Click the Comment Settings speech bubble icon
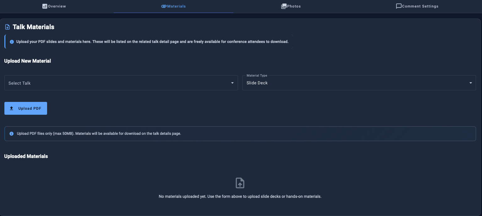The image size is (482, 216). (x=398, y=6)
